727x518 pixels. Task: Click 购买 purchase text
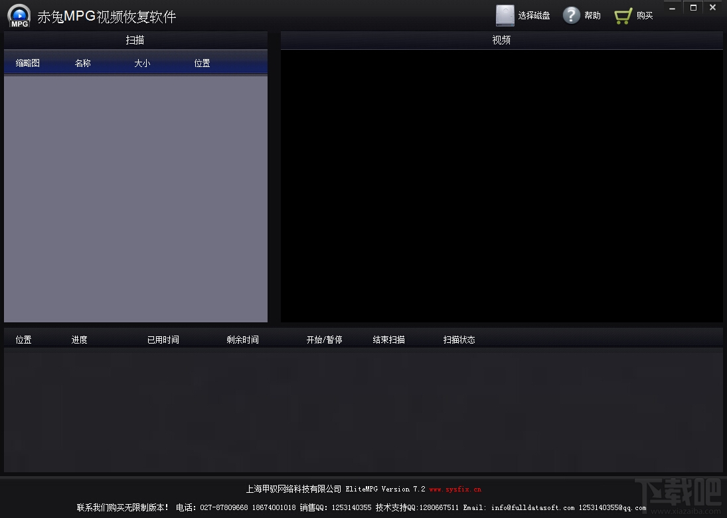point(645,16)
